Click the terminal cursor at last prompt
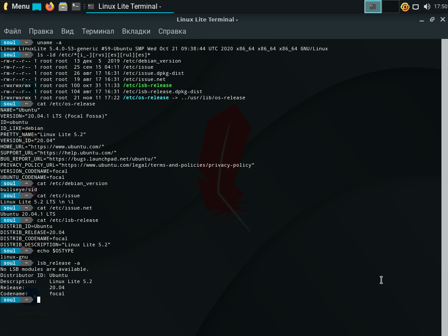 tap(38, 300)
